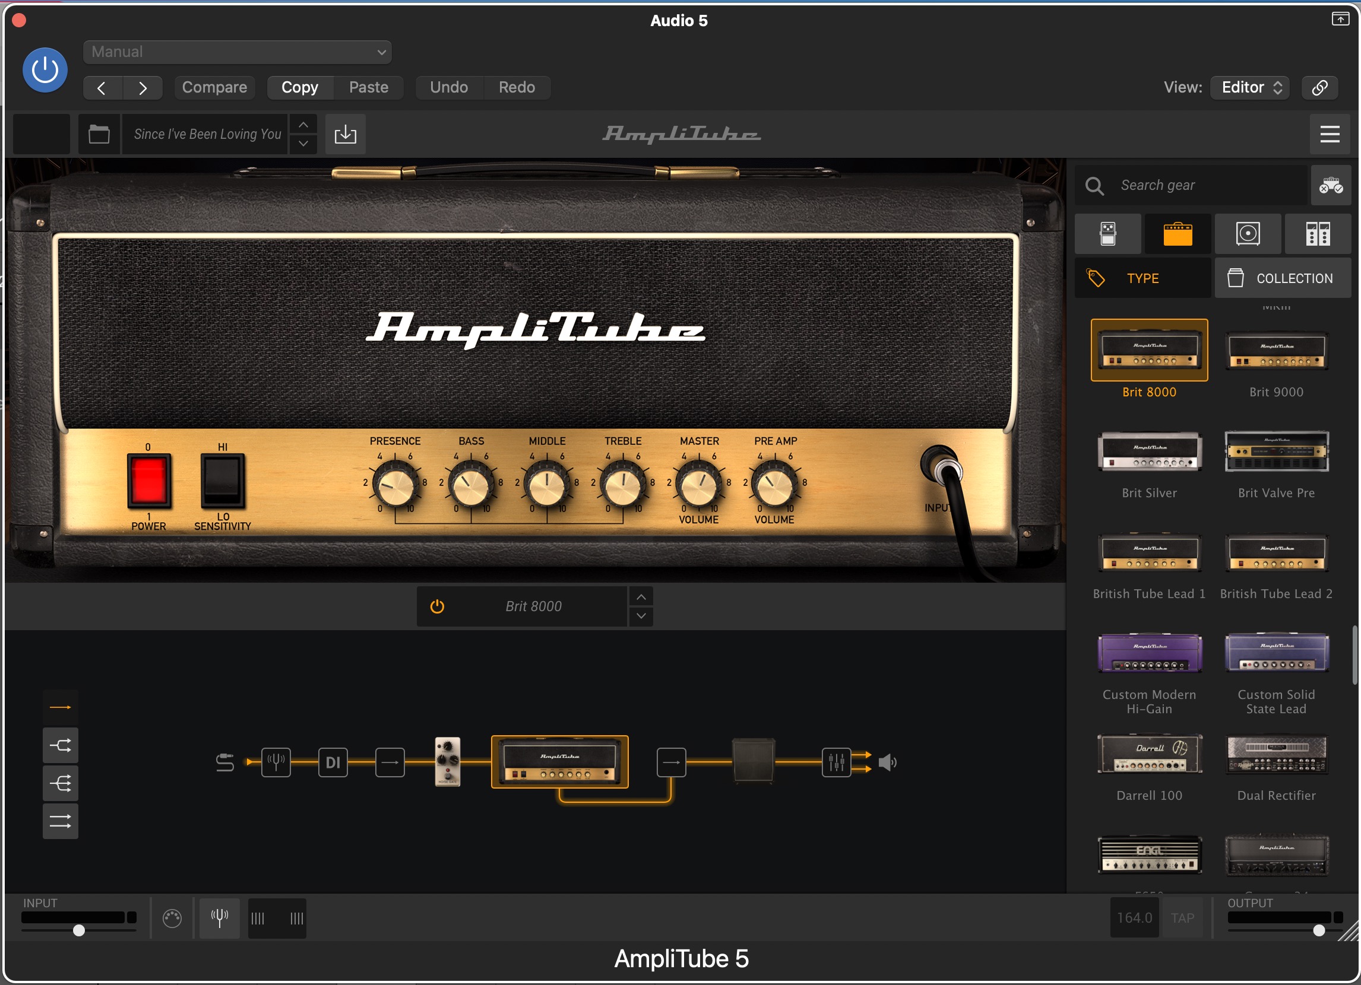Pick British Tube Lead 1 amp
1361x985 pixels.
[1149, 552]
